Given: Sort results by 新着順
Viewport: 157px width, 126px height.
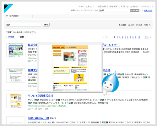Looking at the screenshot, I should point(11,37).
